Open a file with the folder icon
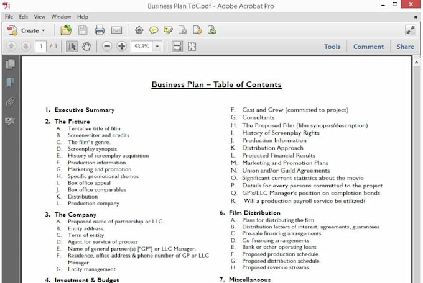This screenshot has width=423, height=283. pos(66,30)
